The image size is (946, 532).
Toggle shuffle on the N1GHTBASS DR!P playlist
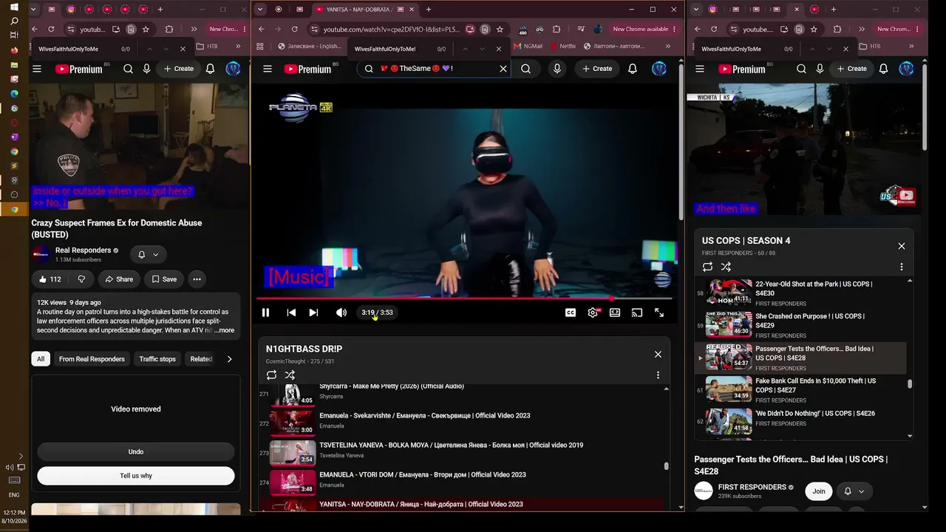tap(290, 375)
